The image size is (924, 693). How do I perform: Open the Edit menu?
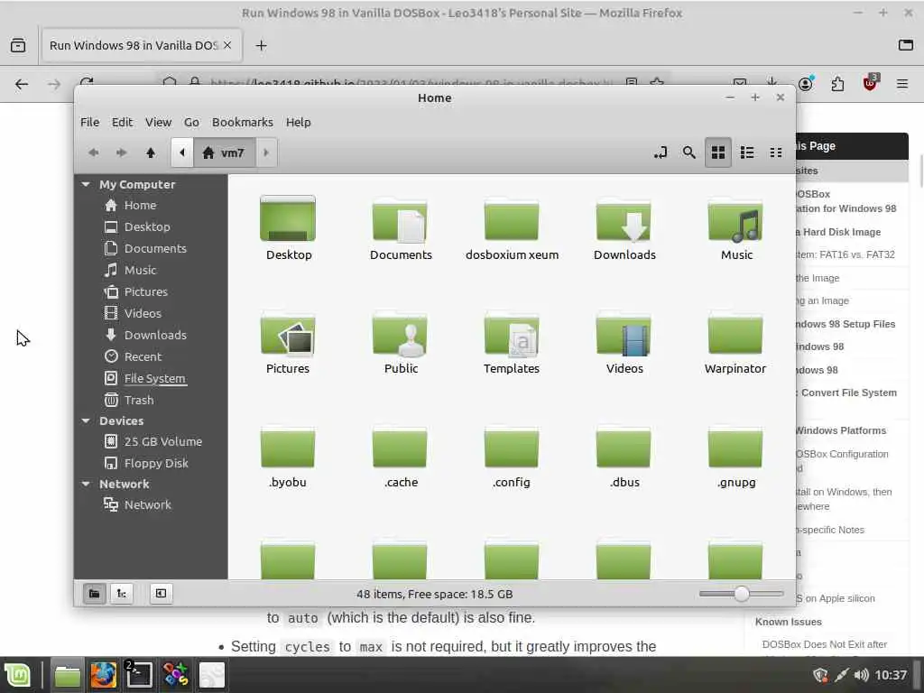(x=122, y=122)
